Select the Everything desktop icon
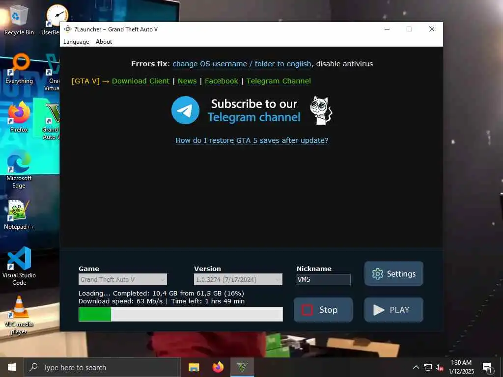 (x=19, y=69)
